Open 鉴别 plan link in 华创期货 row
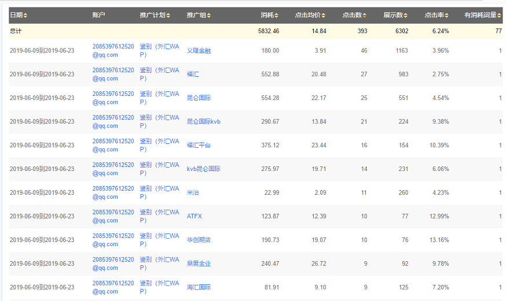This screenshot has width=506, height=301. (x=159, y=240)
